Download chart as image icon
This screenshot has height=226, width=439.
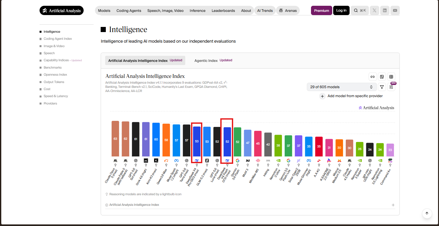382,77
